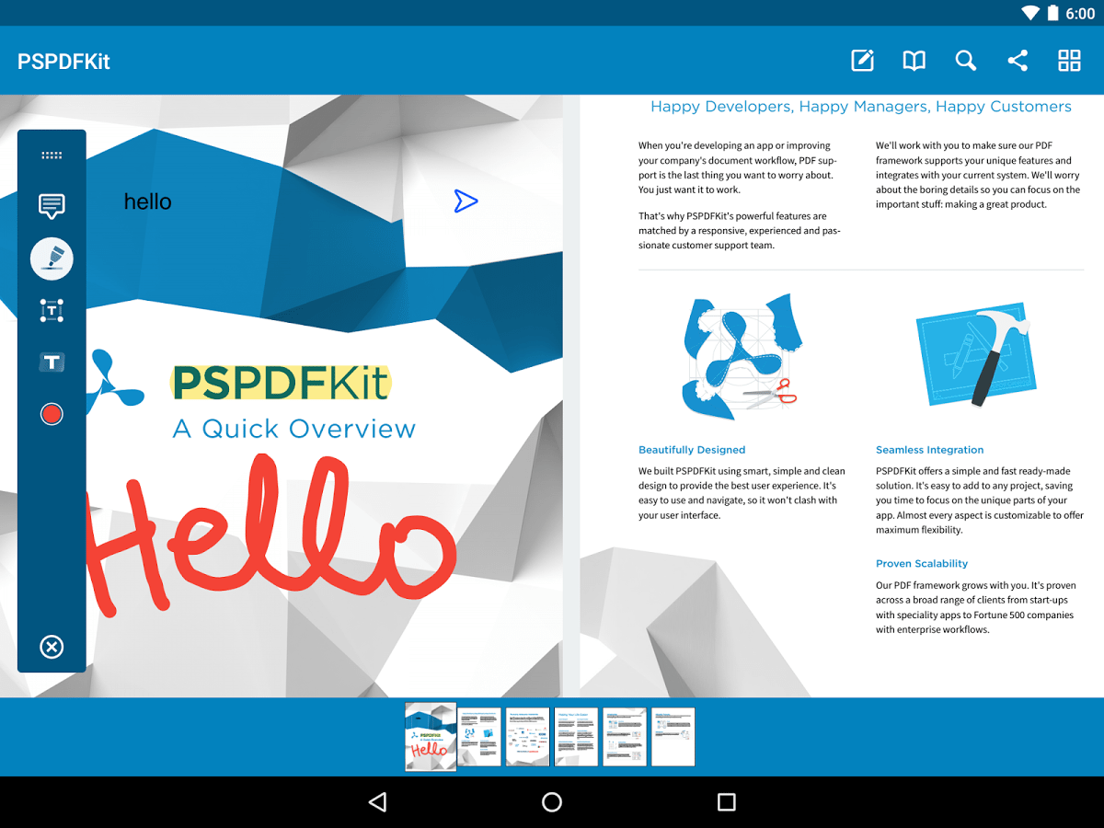Tap the 'Beautifully Designed' heading
Screen dimensions: 1104x828
[x=692, y=450]
